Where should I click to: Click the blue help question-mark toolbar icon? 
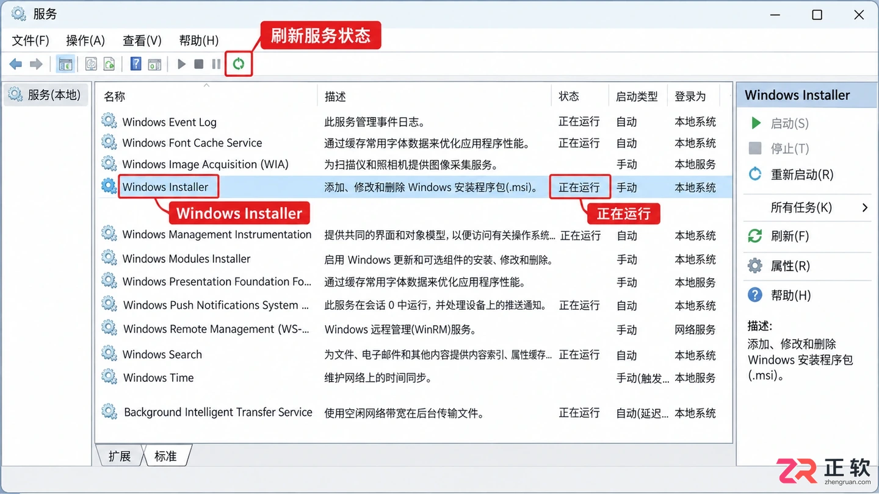[136, 64]
